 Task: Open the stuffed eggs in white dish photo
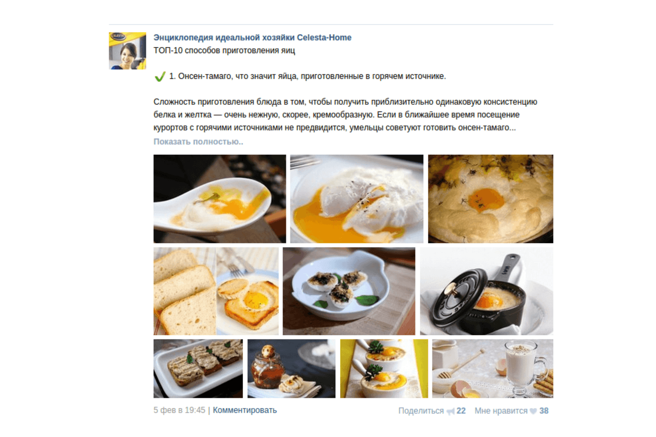click(349, 291)
